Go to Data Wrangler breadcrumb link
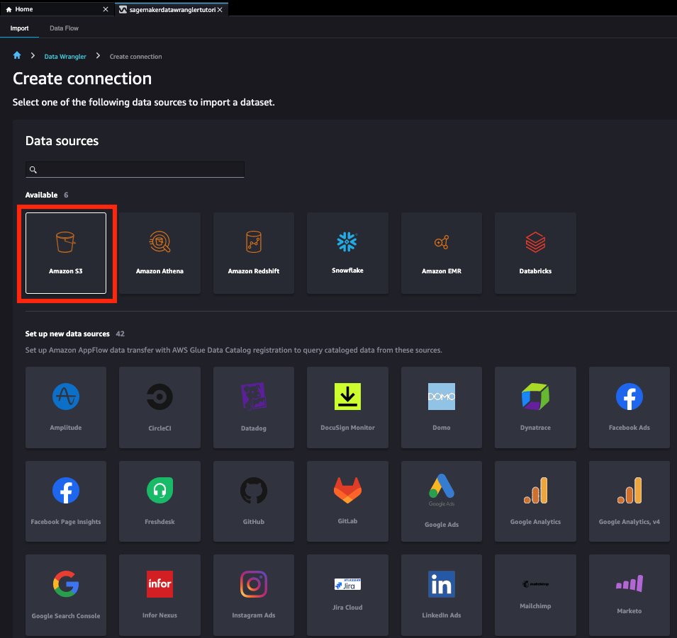This screenshot has height=638, width=677. click(x=65, y=57)
